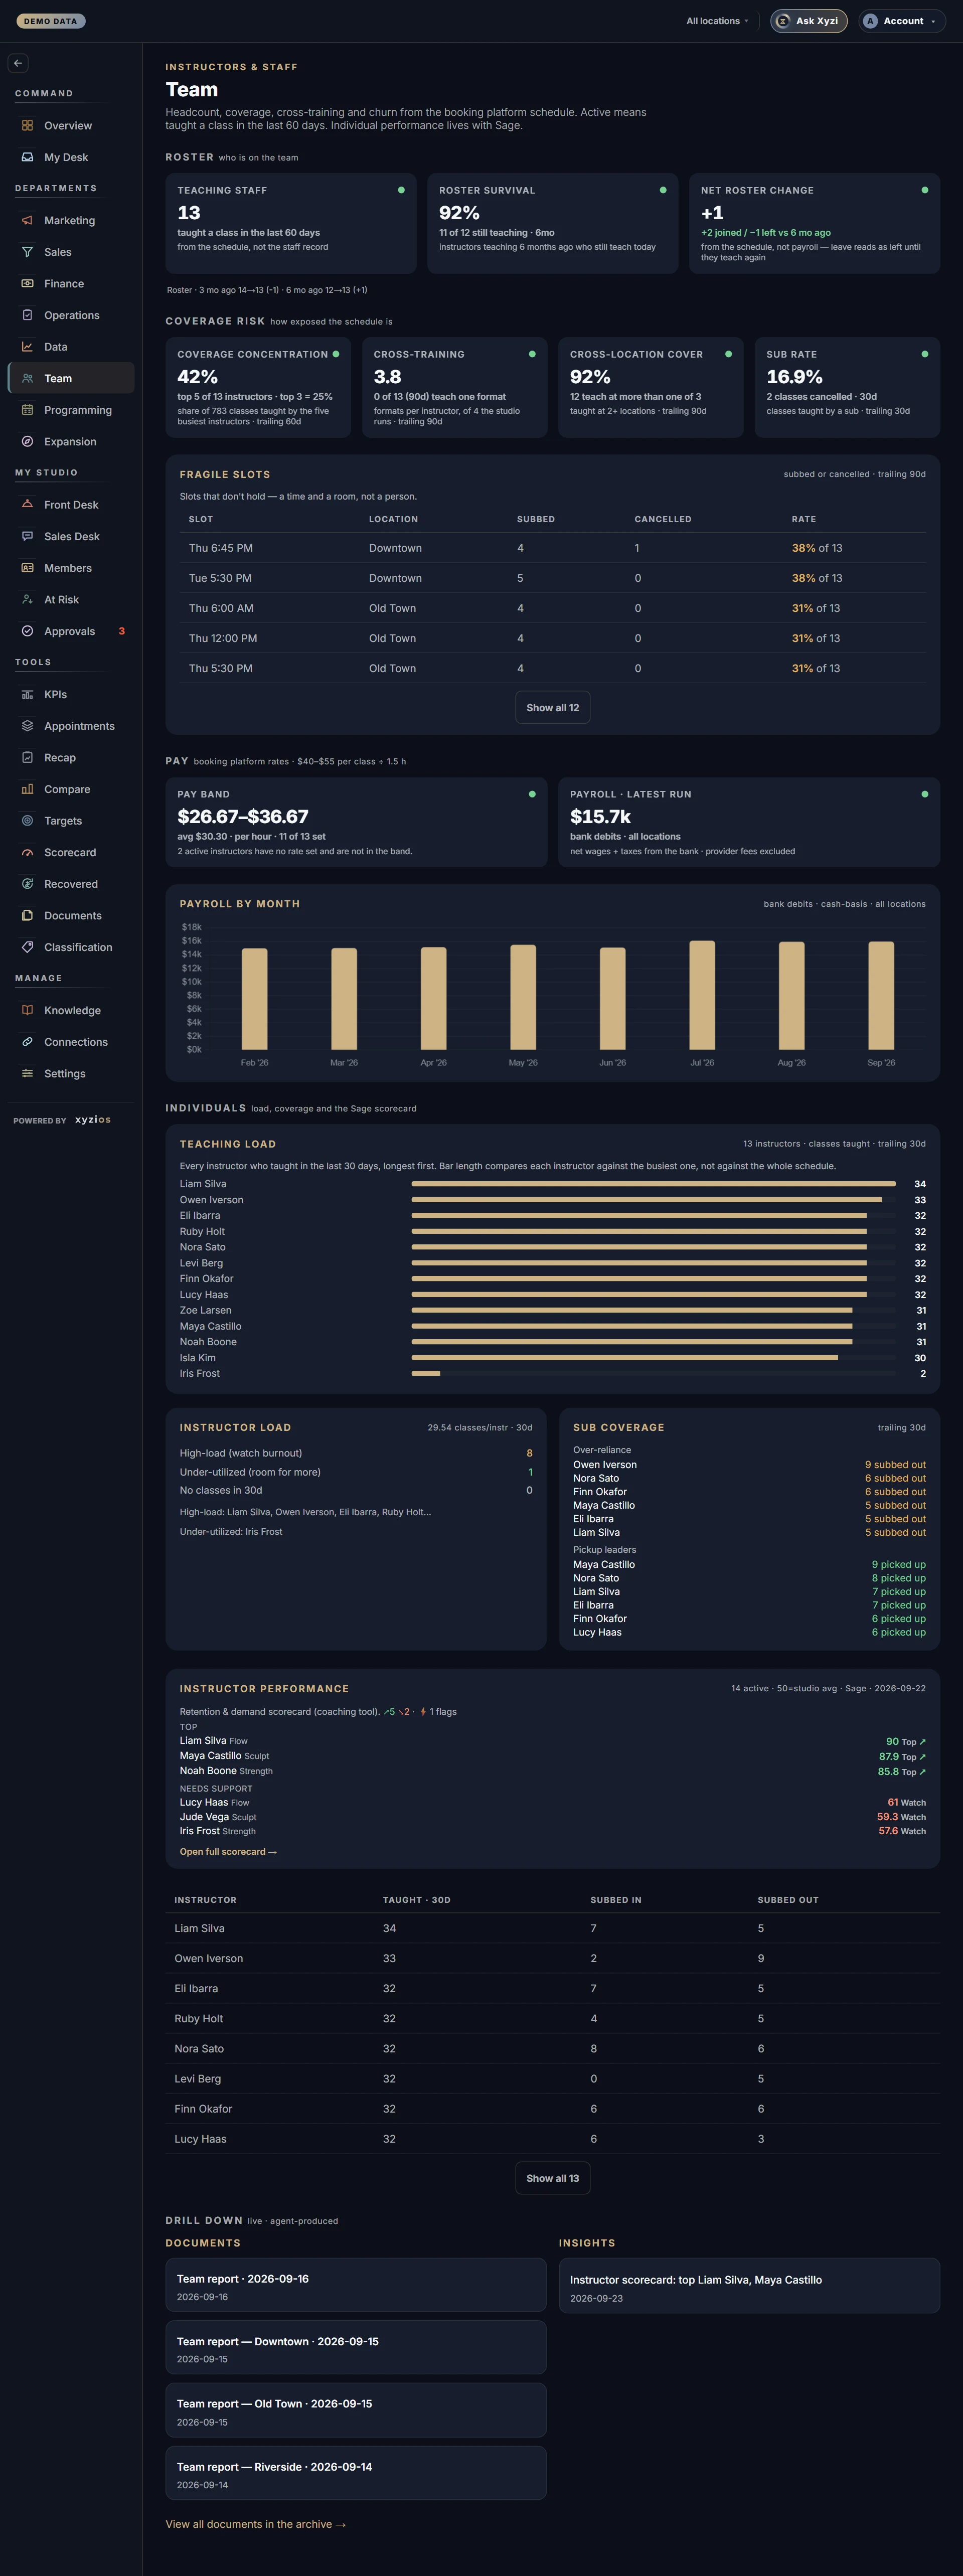Click Lucy Haas needs support entry
963x2576 pixels.
[552, 1802]
